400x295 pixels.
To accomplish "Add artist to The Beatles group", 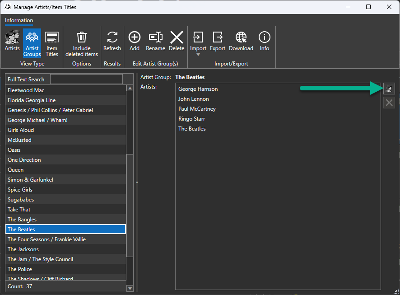I will pos(389,89).
